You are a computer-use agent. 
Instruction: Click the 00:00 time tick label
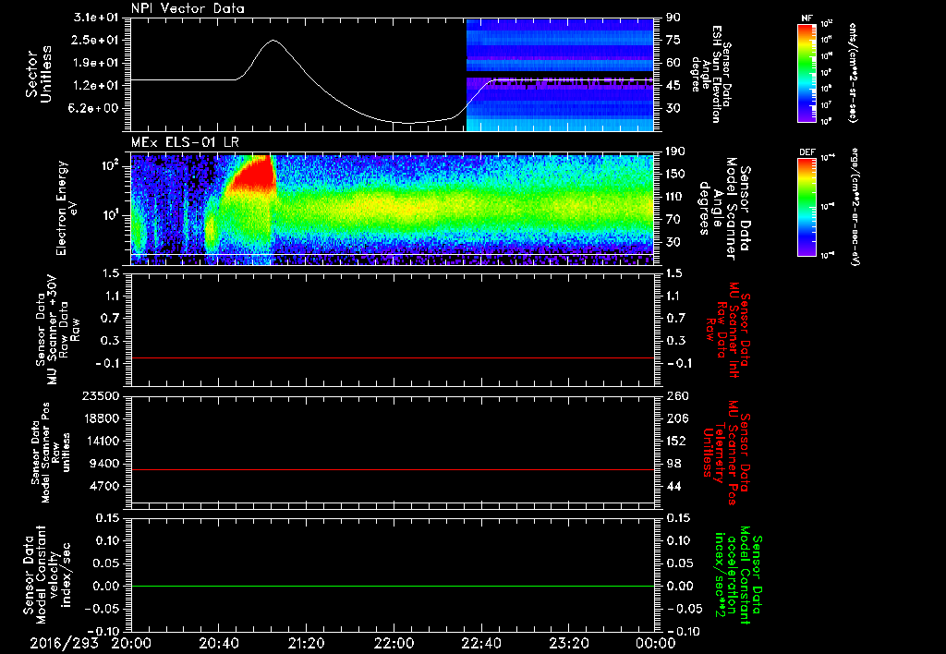pyautogui.click(x=655, y=643)
